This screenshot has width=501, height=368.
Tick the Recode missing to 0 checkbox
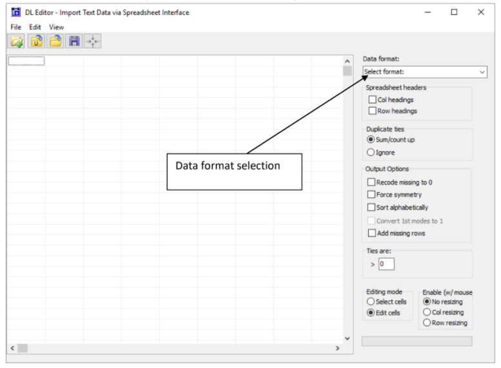371,182
